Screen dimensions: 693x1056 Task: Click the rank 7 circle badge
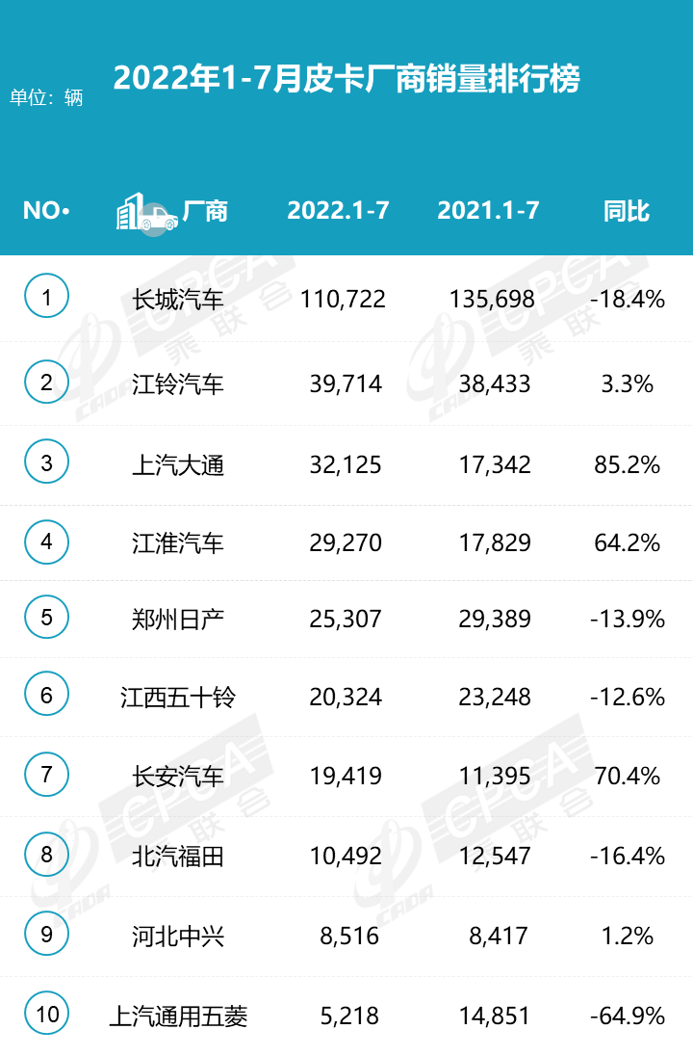46,775
